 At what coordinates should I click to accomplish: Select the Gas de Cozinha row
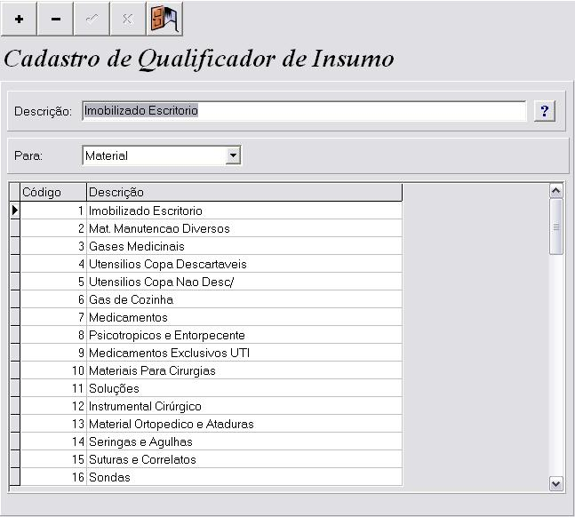pos(131,299)
